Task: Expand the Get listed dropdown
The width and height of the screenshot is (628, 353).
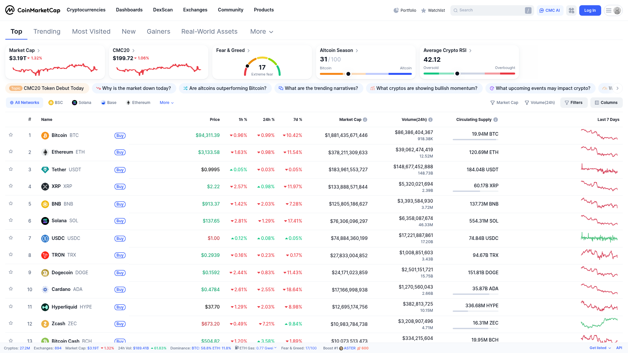Action: [x=600, y=348]
